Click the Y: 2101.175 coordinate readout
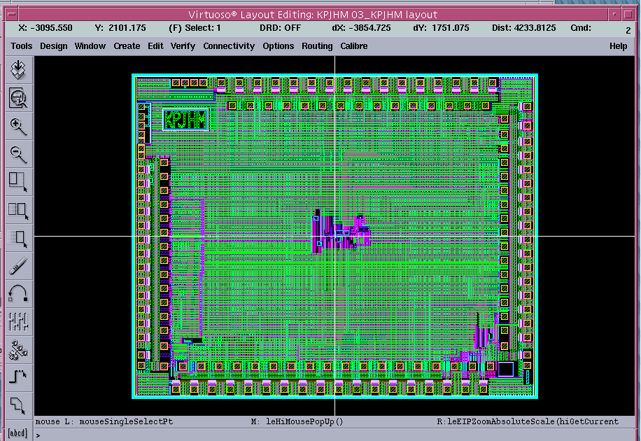 click(120, 28)
